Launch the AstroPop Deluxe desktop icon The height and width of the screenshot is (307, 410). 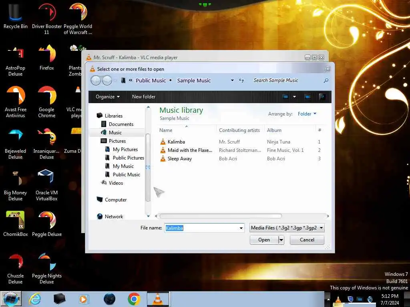16,61
